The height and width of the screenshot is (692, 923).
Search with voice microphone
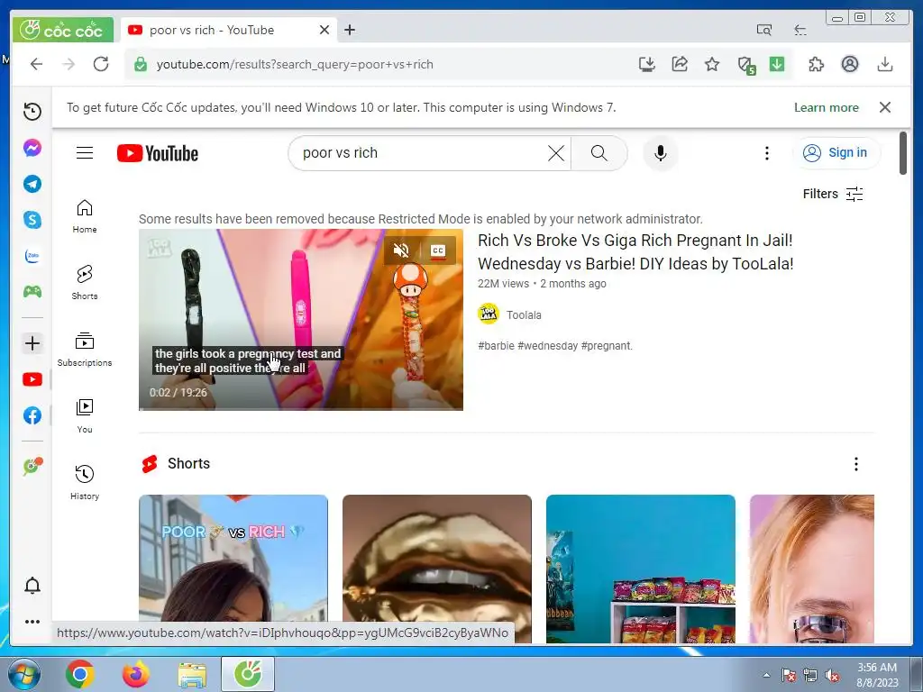pos(661,153)
